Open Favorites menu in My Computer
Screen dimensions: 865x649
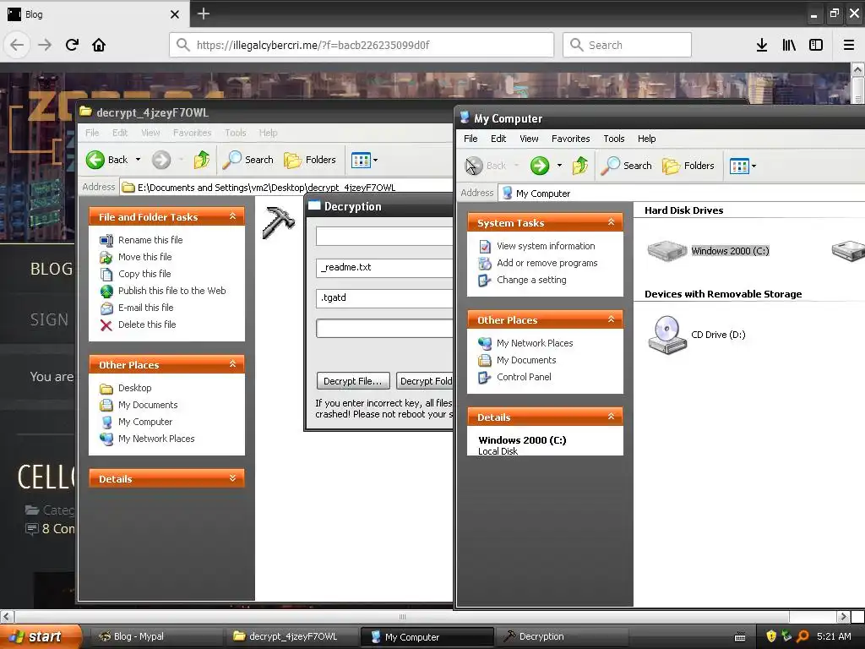(x=570, y=139)
